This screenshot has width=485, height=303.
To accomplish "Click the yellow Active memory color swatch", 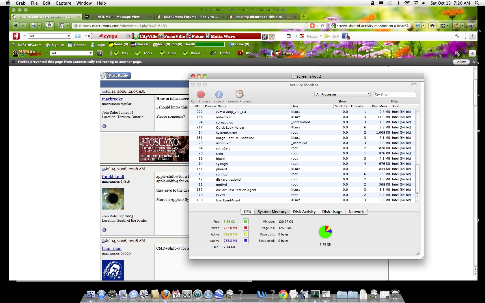I will click(x=246, y=234).
